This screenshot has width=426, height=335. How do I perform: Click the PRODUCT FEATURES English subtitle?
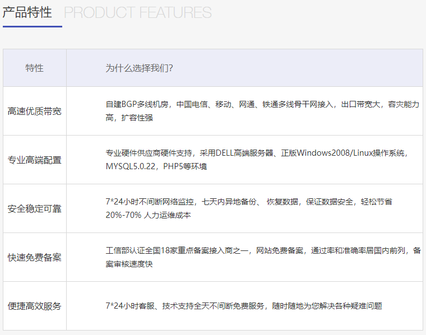[x=138, y=12]
